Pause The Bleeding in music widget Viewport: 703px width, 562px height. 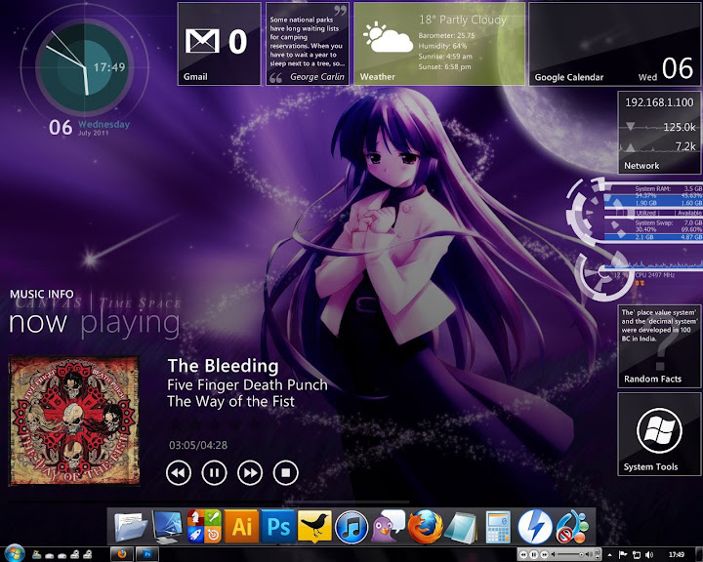pyautogui.click(x=214, y=473)
